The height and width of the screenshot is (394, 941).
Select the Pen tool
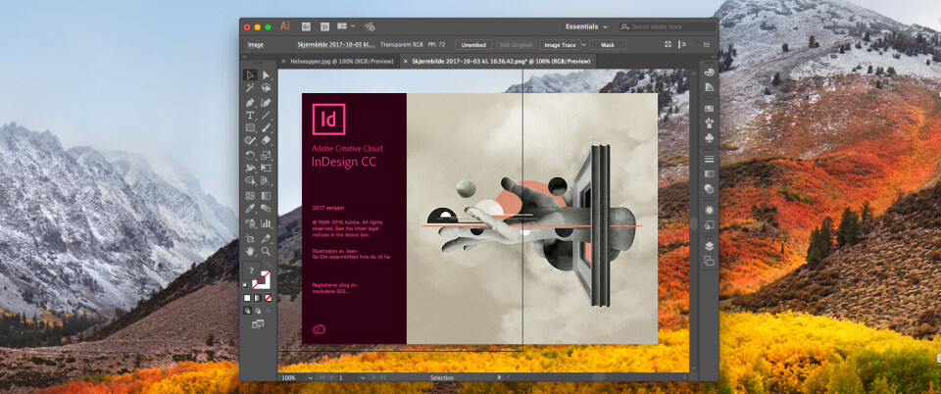click(250, 102)
